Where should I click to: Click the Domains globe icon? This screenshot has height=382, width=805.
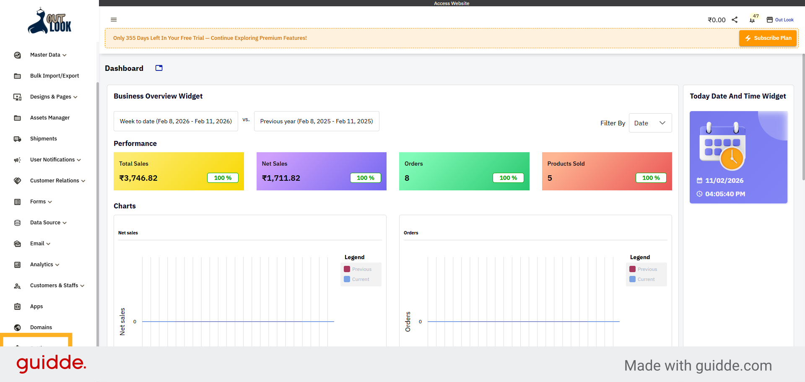[18, 327]
